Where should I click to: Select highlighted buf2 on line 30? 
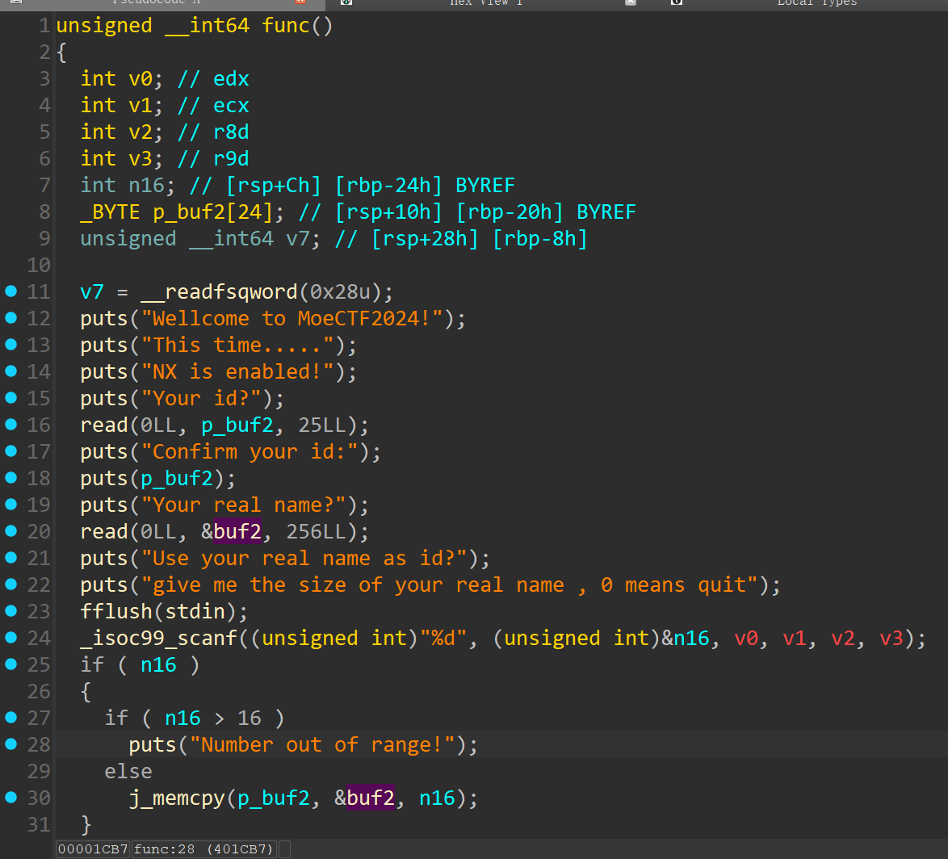(370, 797)
